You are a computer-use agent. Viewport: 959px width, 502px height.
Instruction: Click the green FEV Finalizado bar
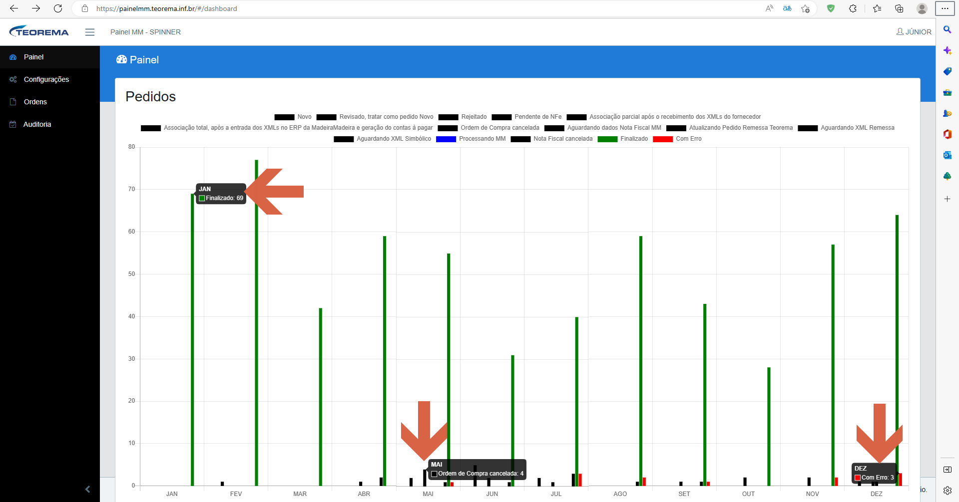[256, 322]
